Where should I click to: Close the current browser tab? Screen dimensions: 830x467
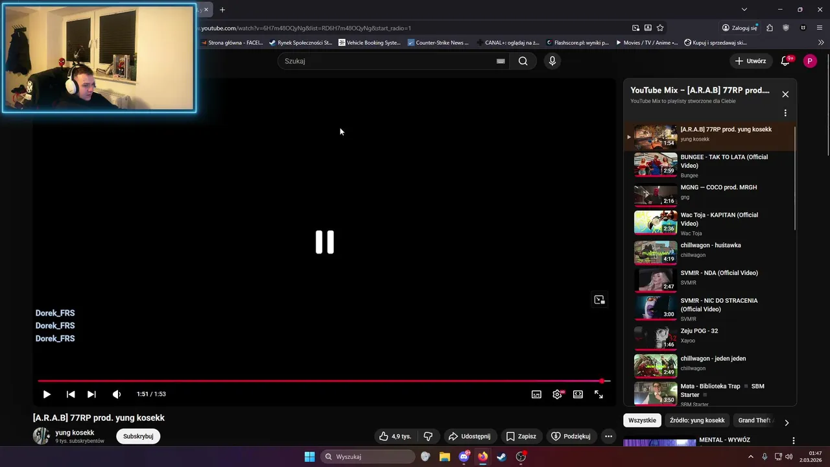point(206,10)
